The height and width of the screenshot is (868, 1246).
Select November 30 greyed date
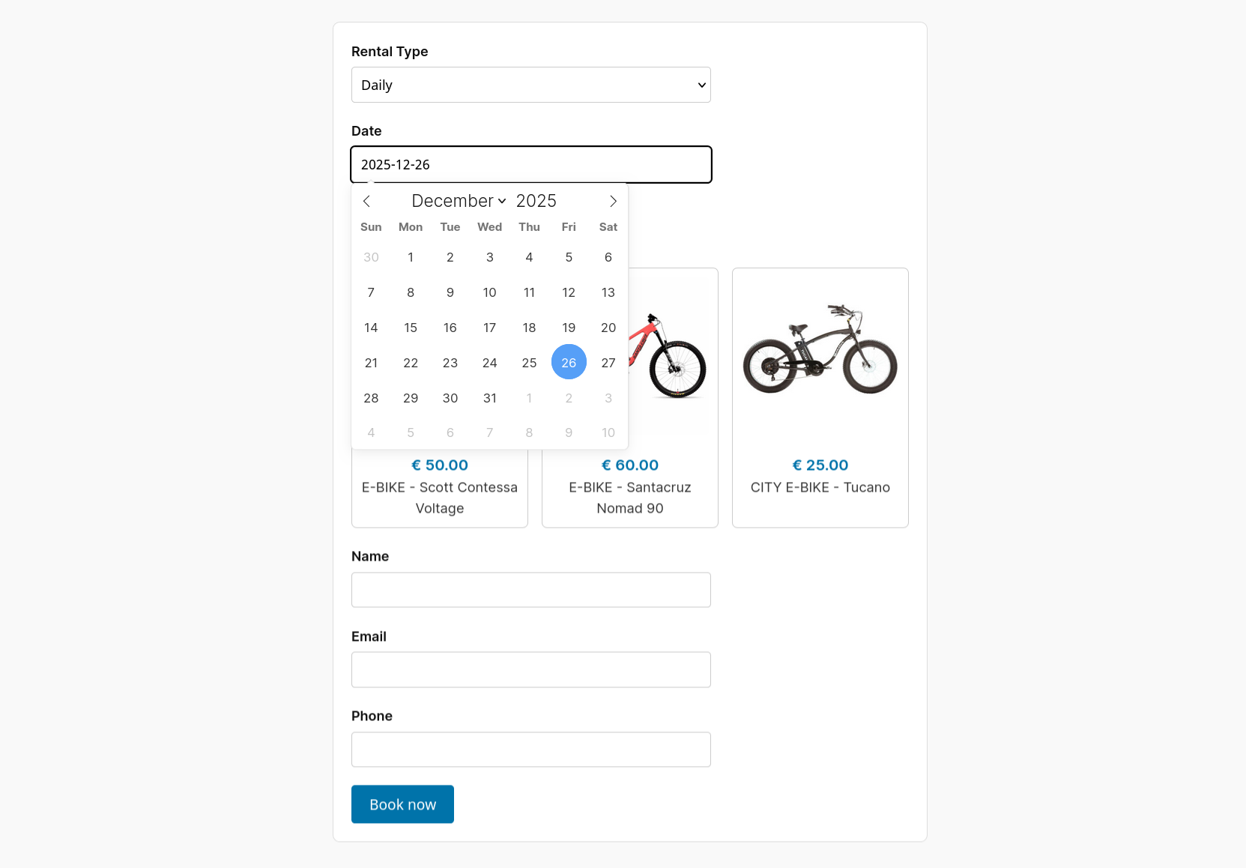(x=371, y=257)
